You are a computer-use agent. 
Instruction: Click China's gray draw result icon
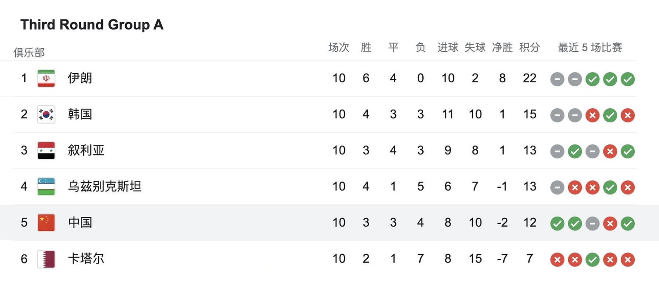593,223
